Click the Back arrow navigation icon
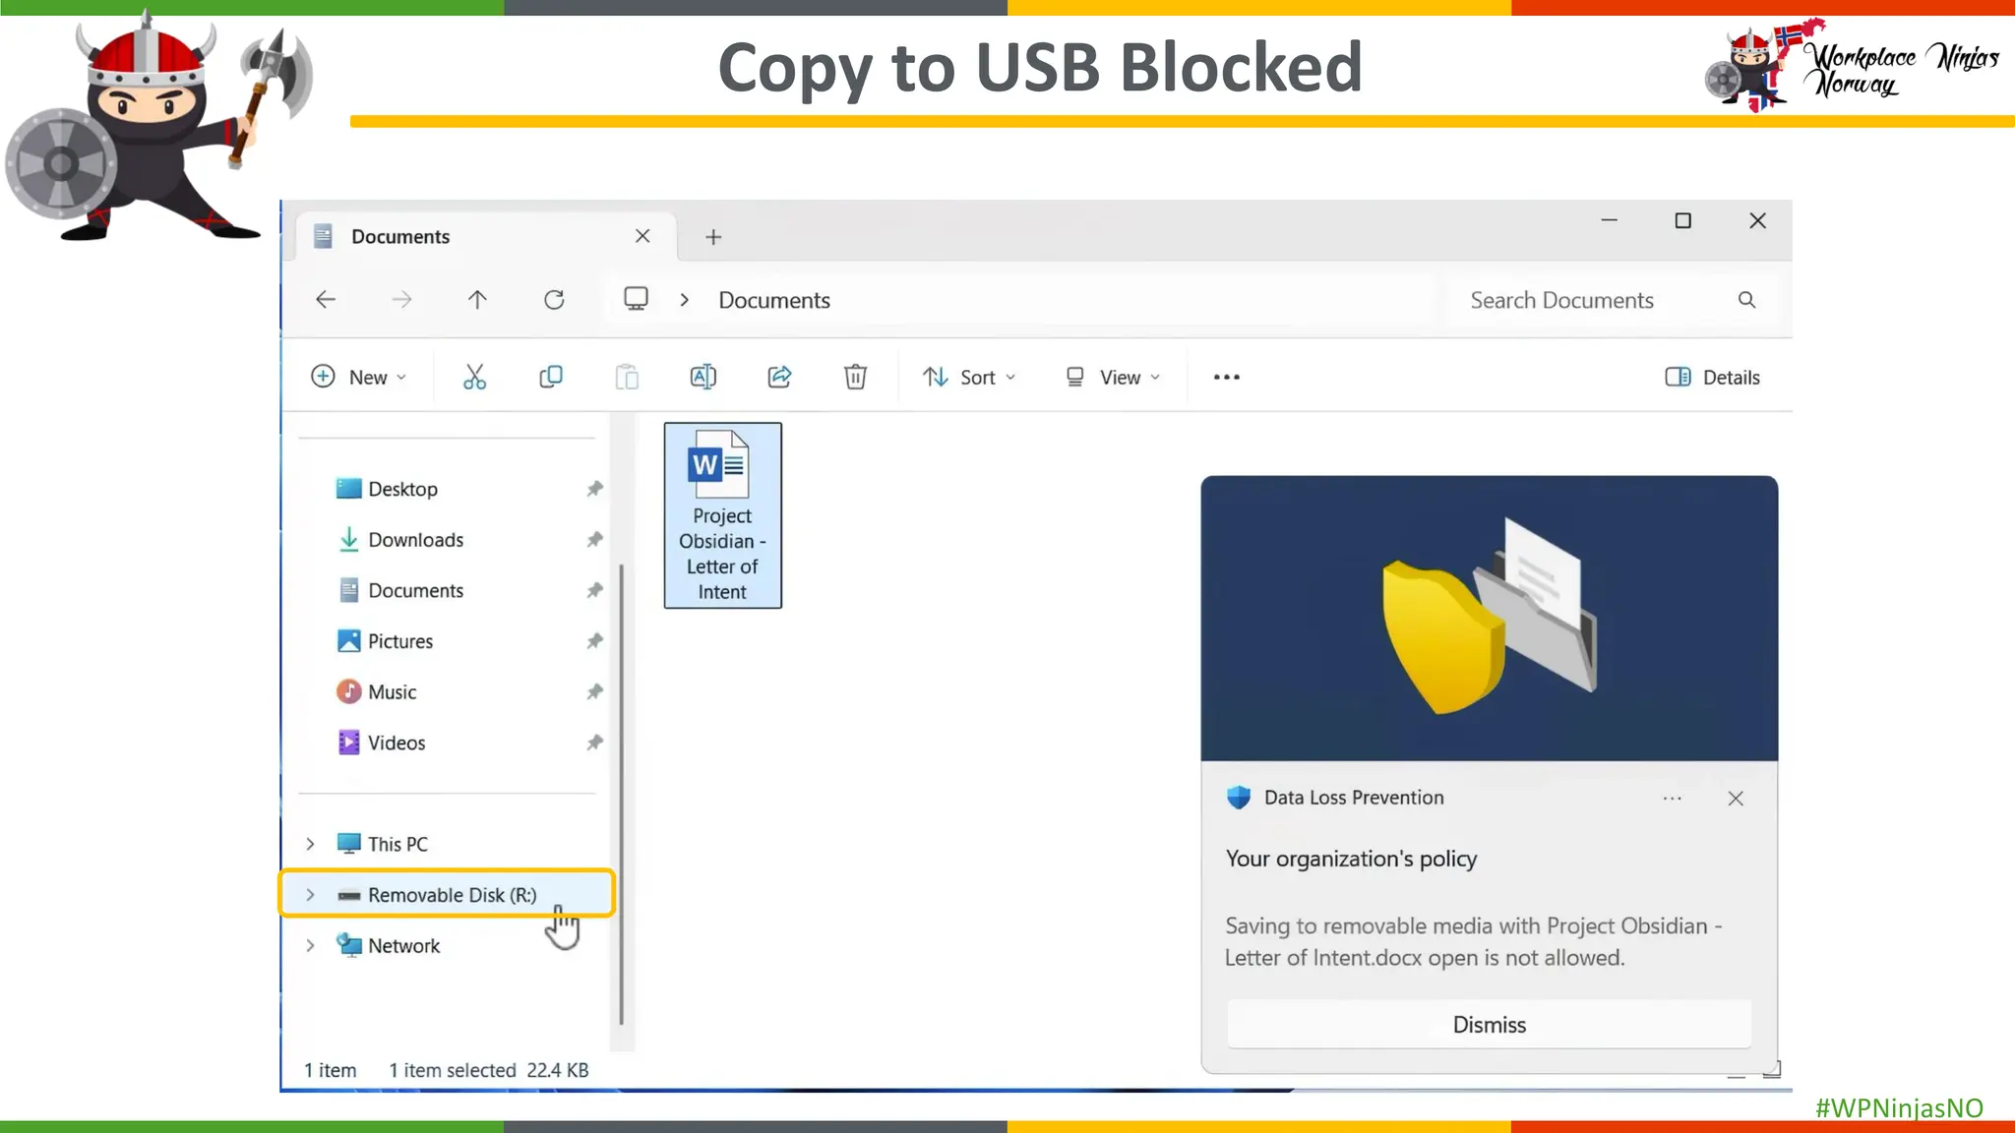Screen dimensions: 2015x1133 point(326,300)
